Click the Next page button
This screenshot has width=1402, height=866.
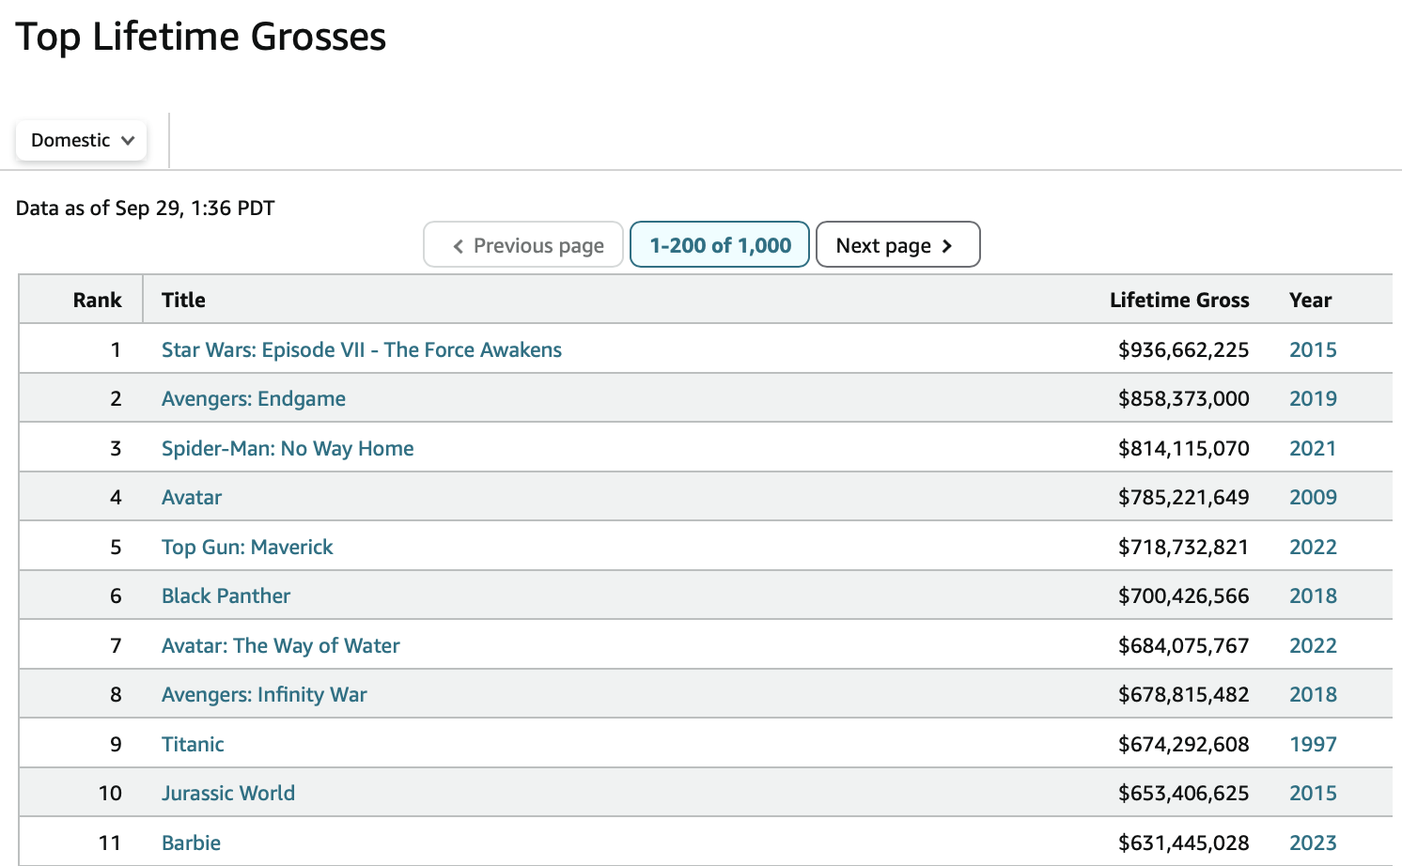tap(897, 245)
